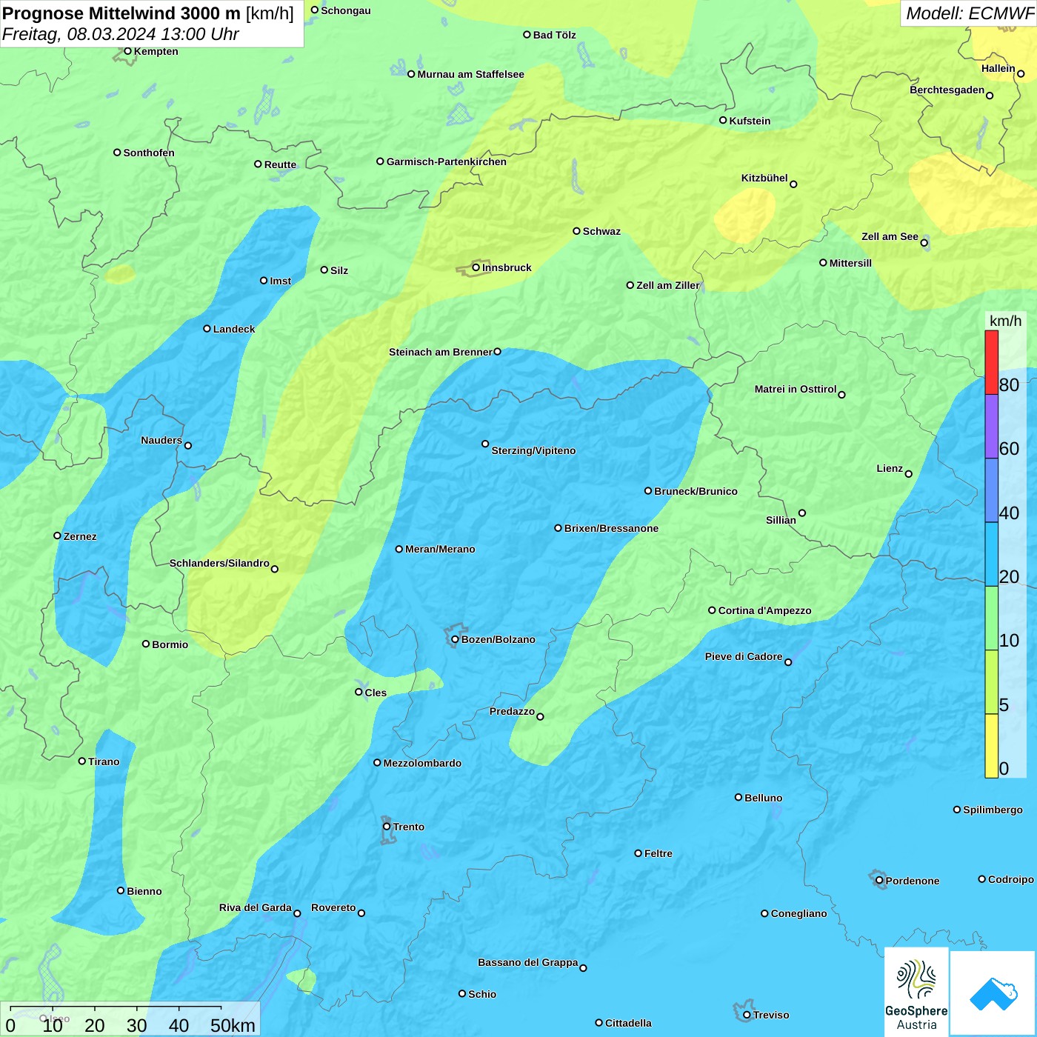The width and height of the screenshot is (1037, 1037).
Task: Click the Trento city marker
Action: (x=387, y=827)
